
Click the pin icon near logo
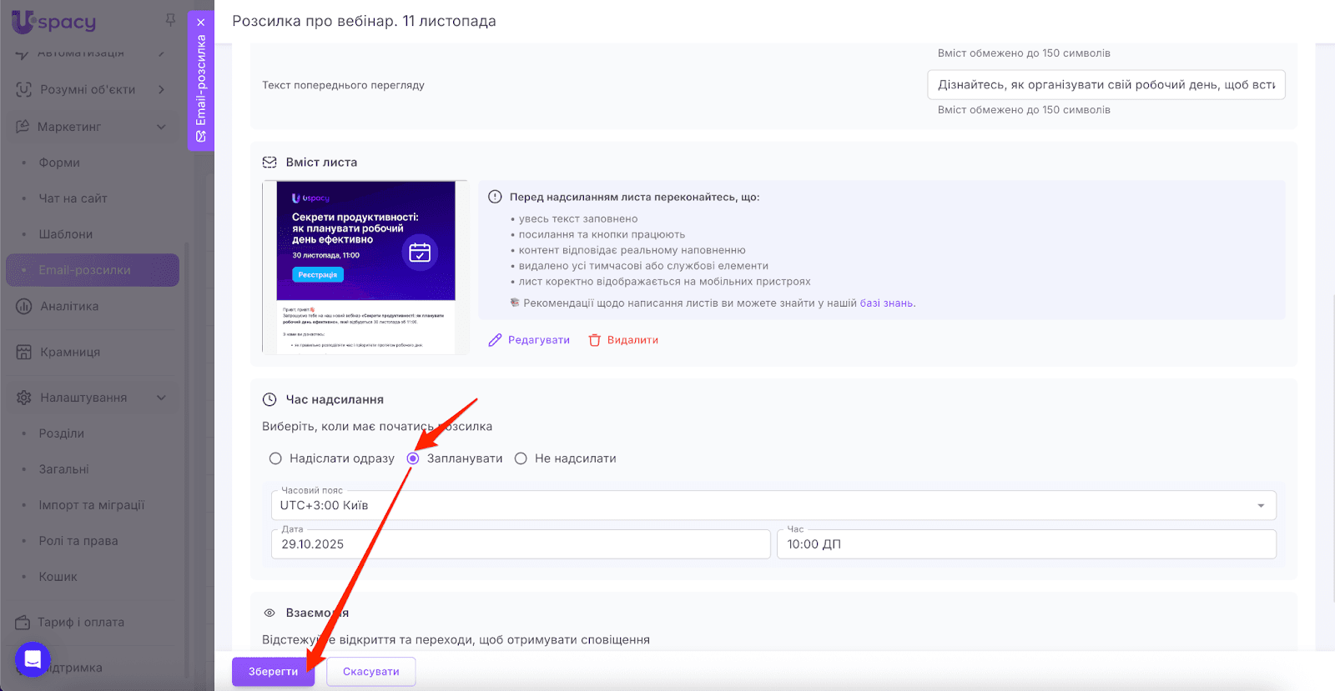coord(170,20)
